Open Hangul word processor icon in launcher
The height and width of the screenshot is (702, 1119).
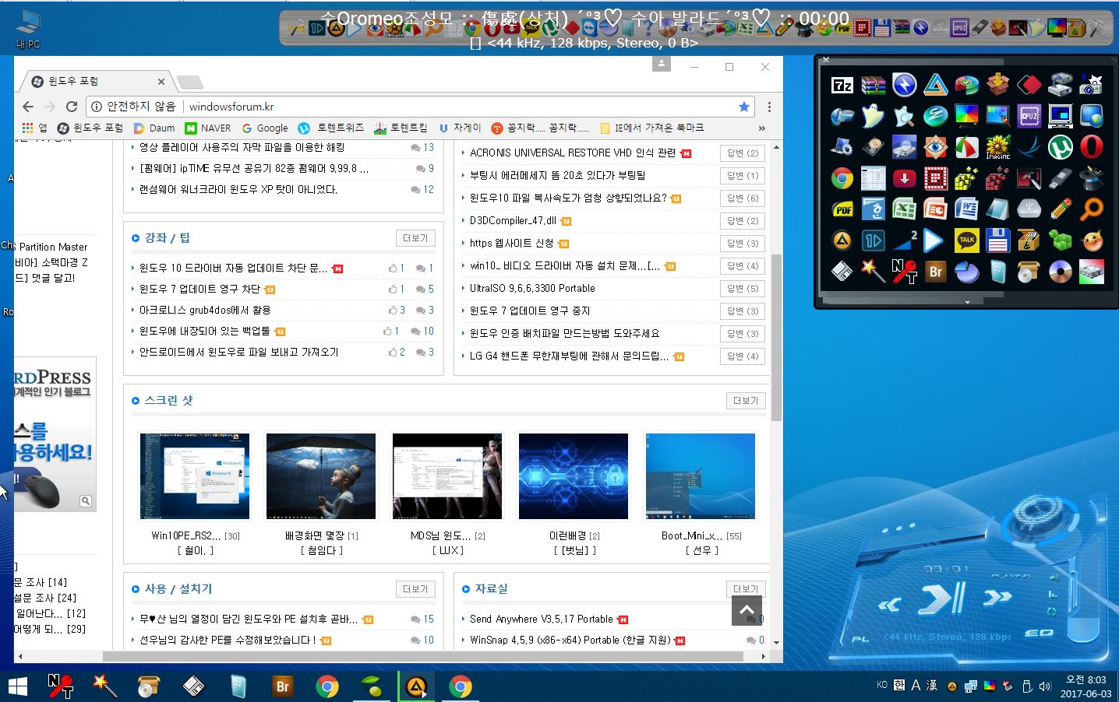click(x=874, y=209)
